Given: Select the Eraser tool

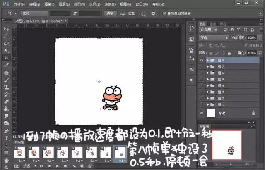Looking at the screenshot, I should [6, 102].
